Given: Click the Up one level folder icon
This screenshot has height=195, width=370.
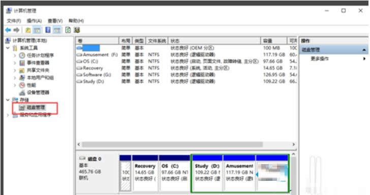Looking at the screenshot, I should (x=28, y=30).
